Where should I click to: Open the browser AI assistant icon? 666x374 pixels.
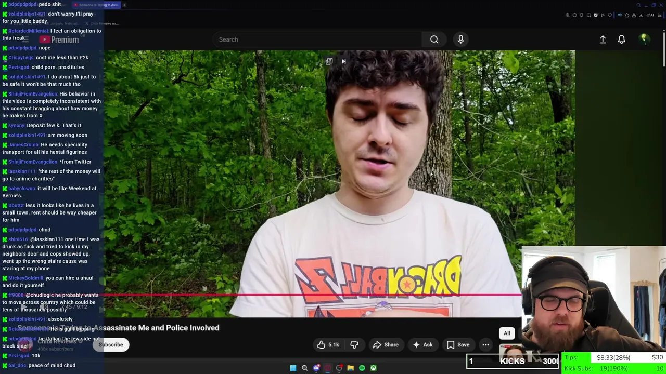[x=650, y=15]
